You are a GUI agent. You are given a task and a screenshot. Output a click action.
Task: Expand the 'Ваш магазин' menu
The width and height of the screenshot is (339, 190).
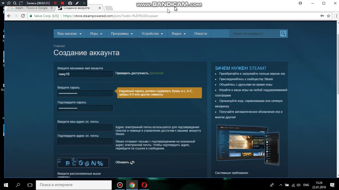click(69, 34)
